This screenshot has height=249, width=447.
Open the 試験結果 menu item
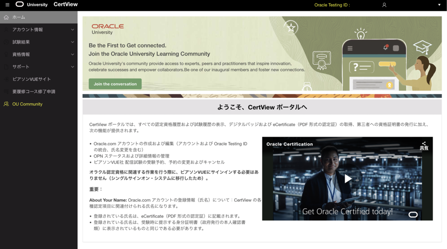pos(39,42)
